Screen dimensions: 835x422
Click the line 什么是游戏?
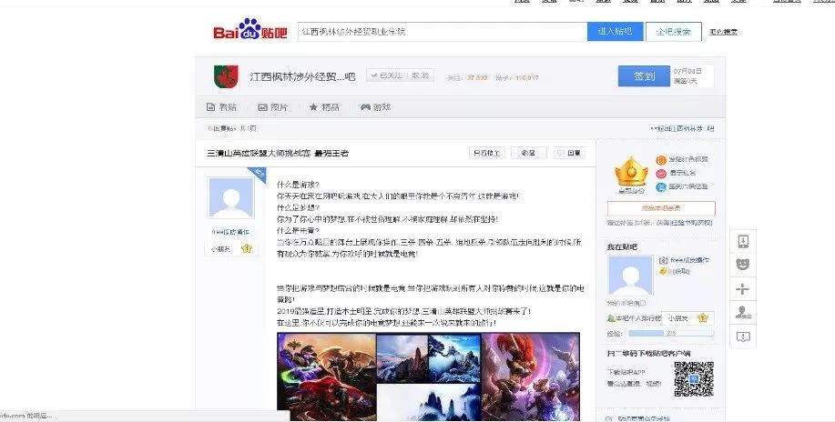point(298,184)
